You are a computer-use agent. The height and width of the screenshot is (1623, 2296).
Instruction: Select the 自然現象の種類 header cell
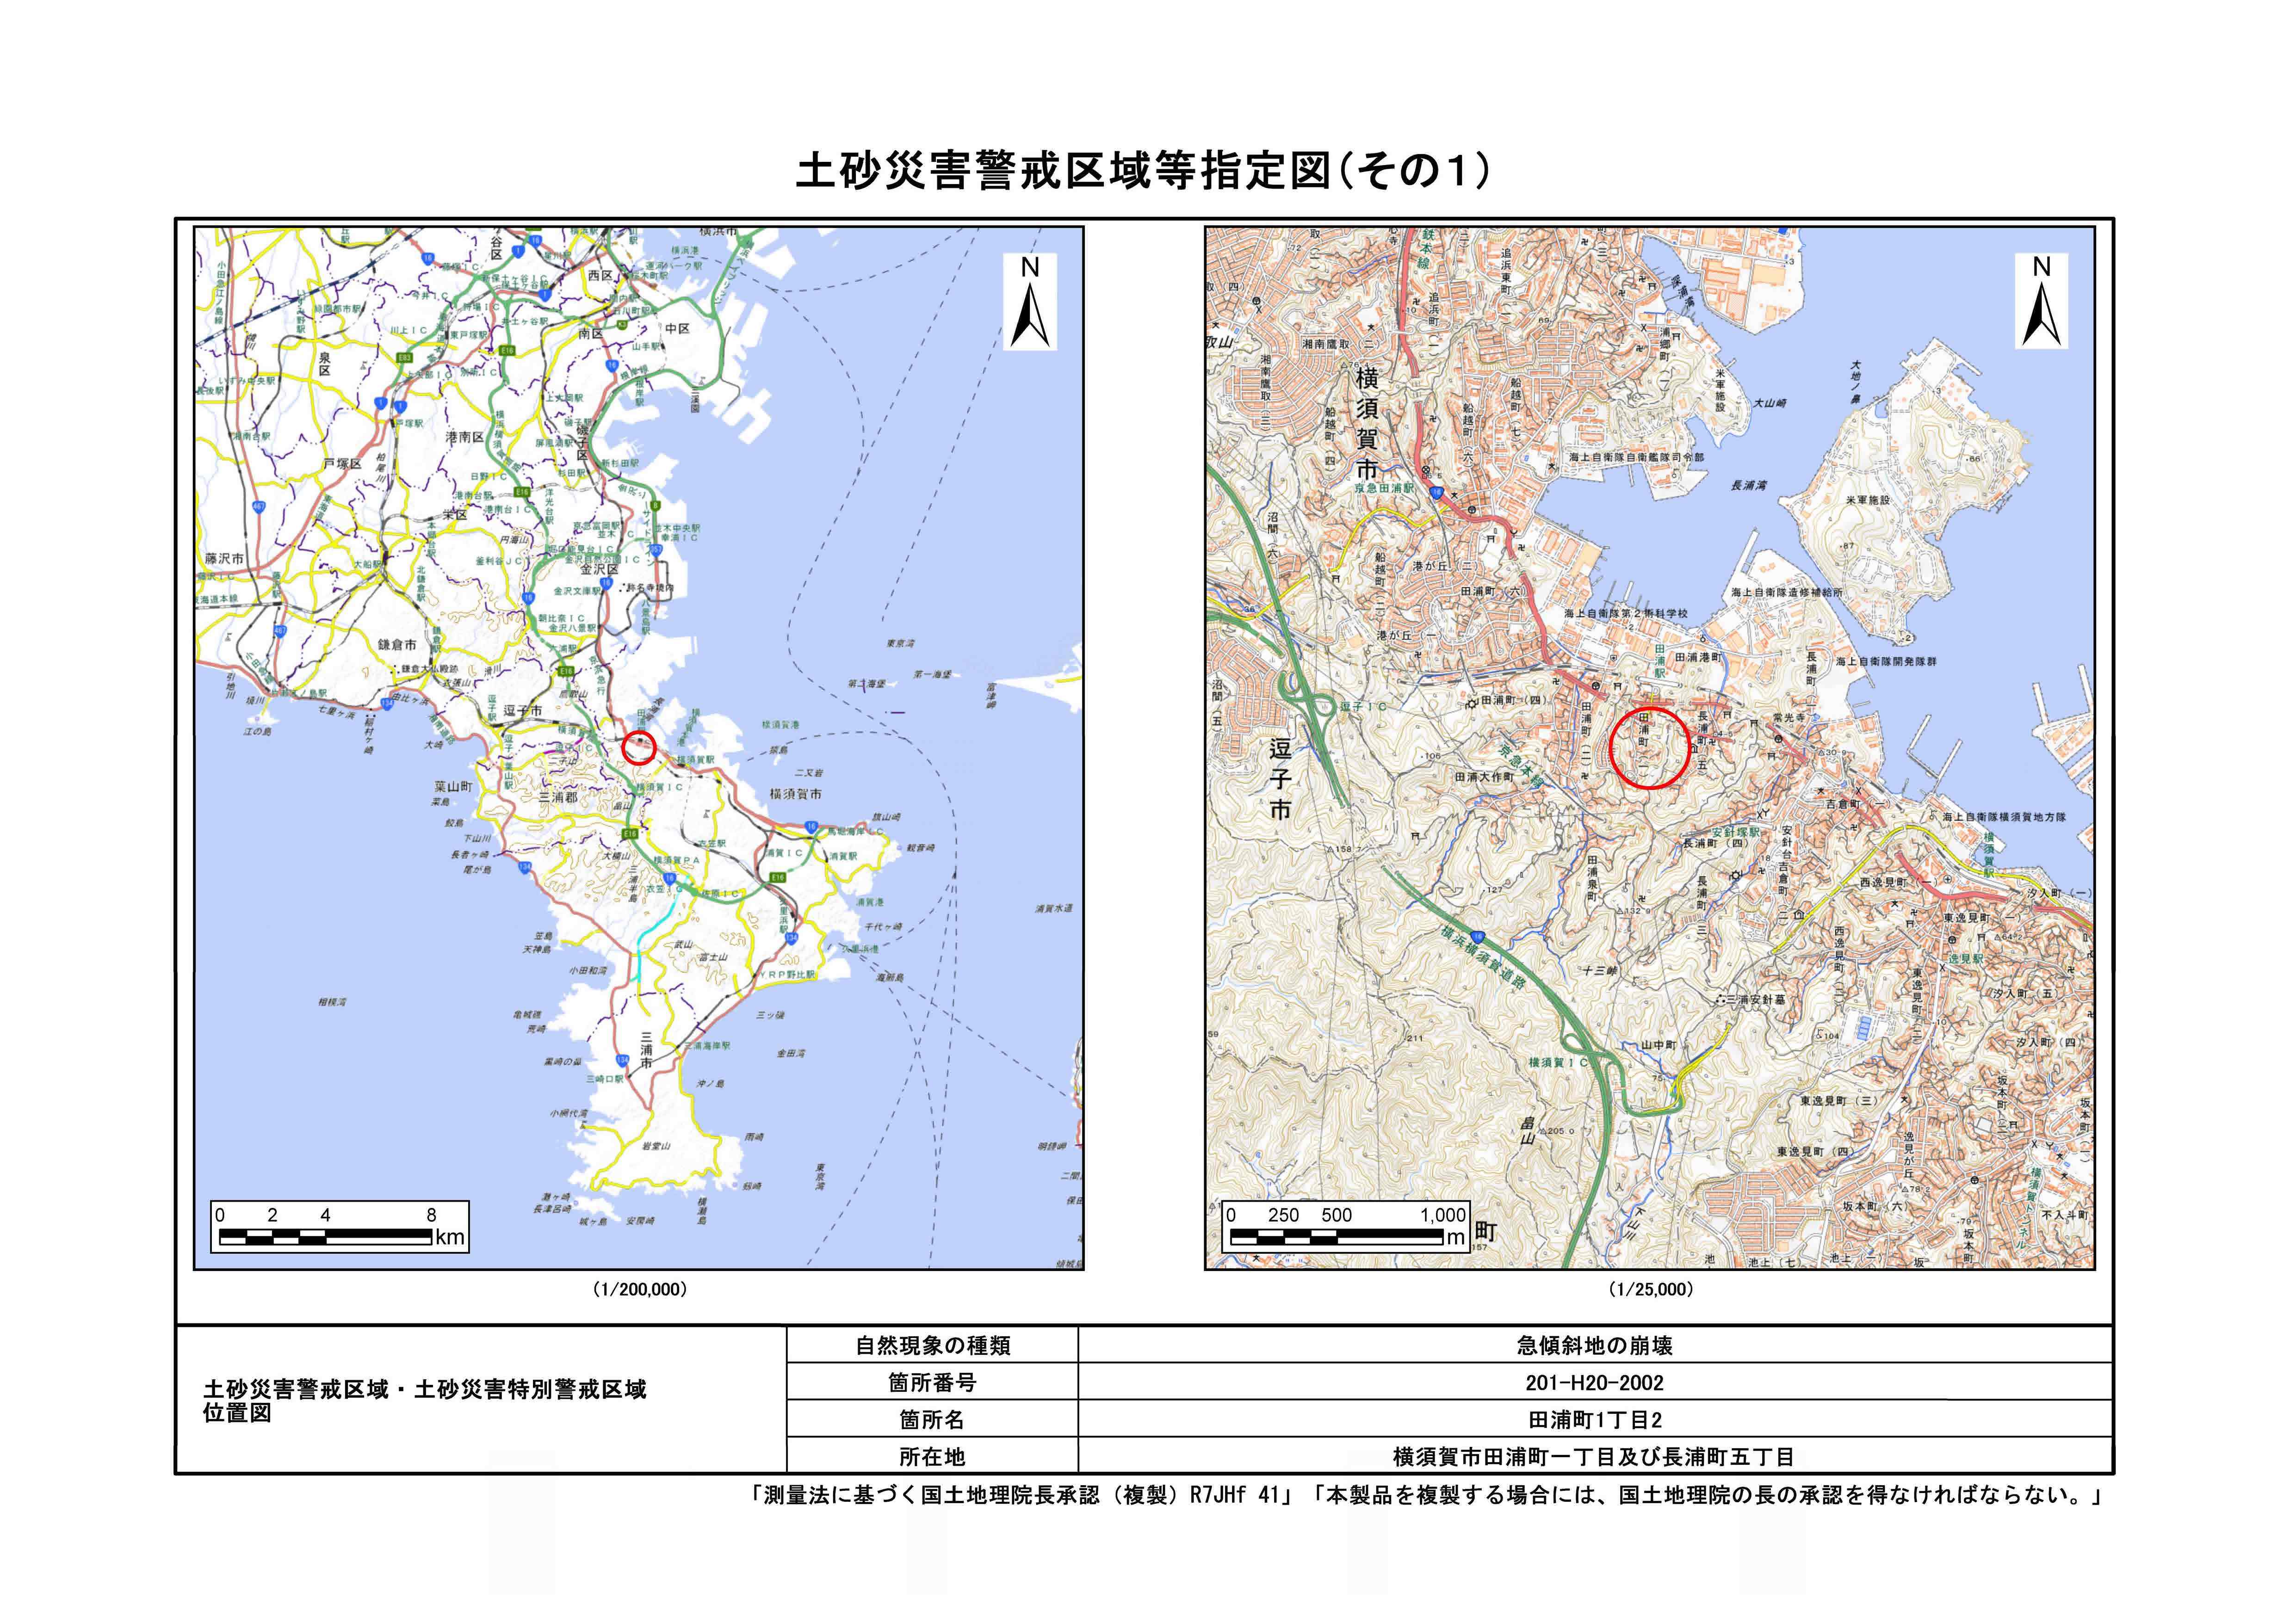pyautogui.click(x=932, y=1345)
